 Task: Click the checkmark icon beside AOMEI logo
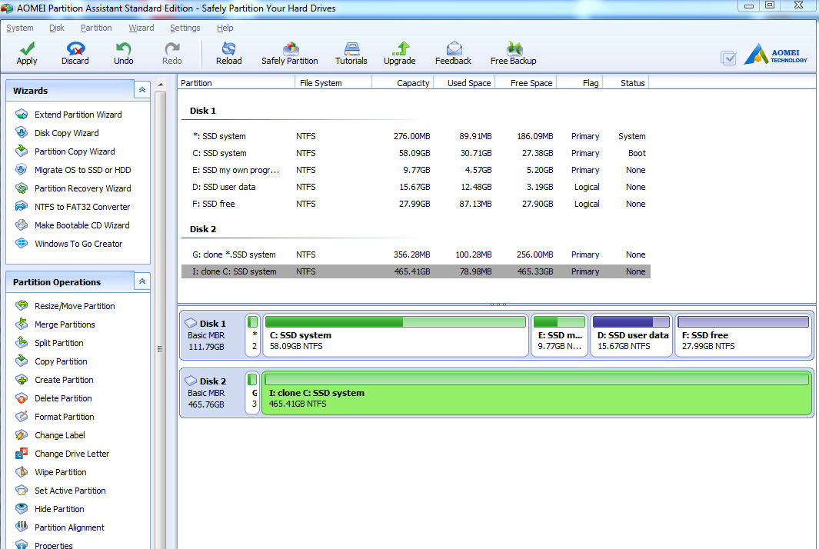click(728, 58)
